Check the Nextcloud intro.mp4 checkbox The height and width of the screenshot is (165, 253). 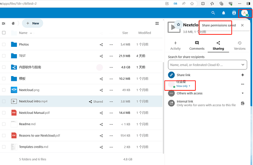coord(4,101)
